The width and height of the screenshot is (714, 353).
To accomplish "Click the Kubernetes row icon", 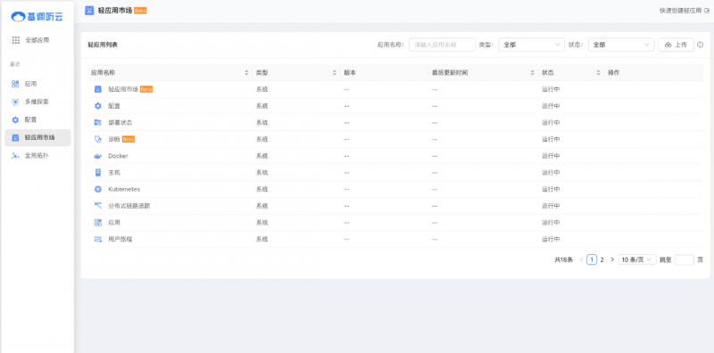I will (98, 189).
